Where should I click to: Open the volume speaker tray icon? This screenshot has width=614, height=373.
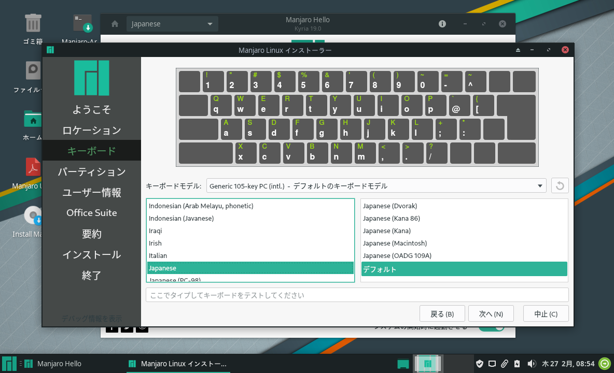pos(531,364)
